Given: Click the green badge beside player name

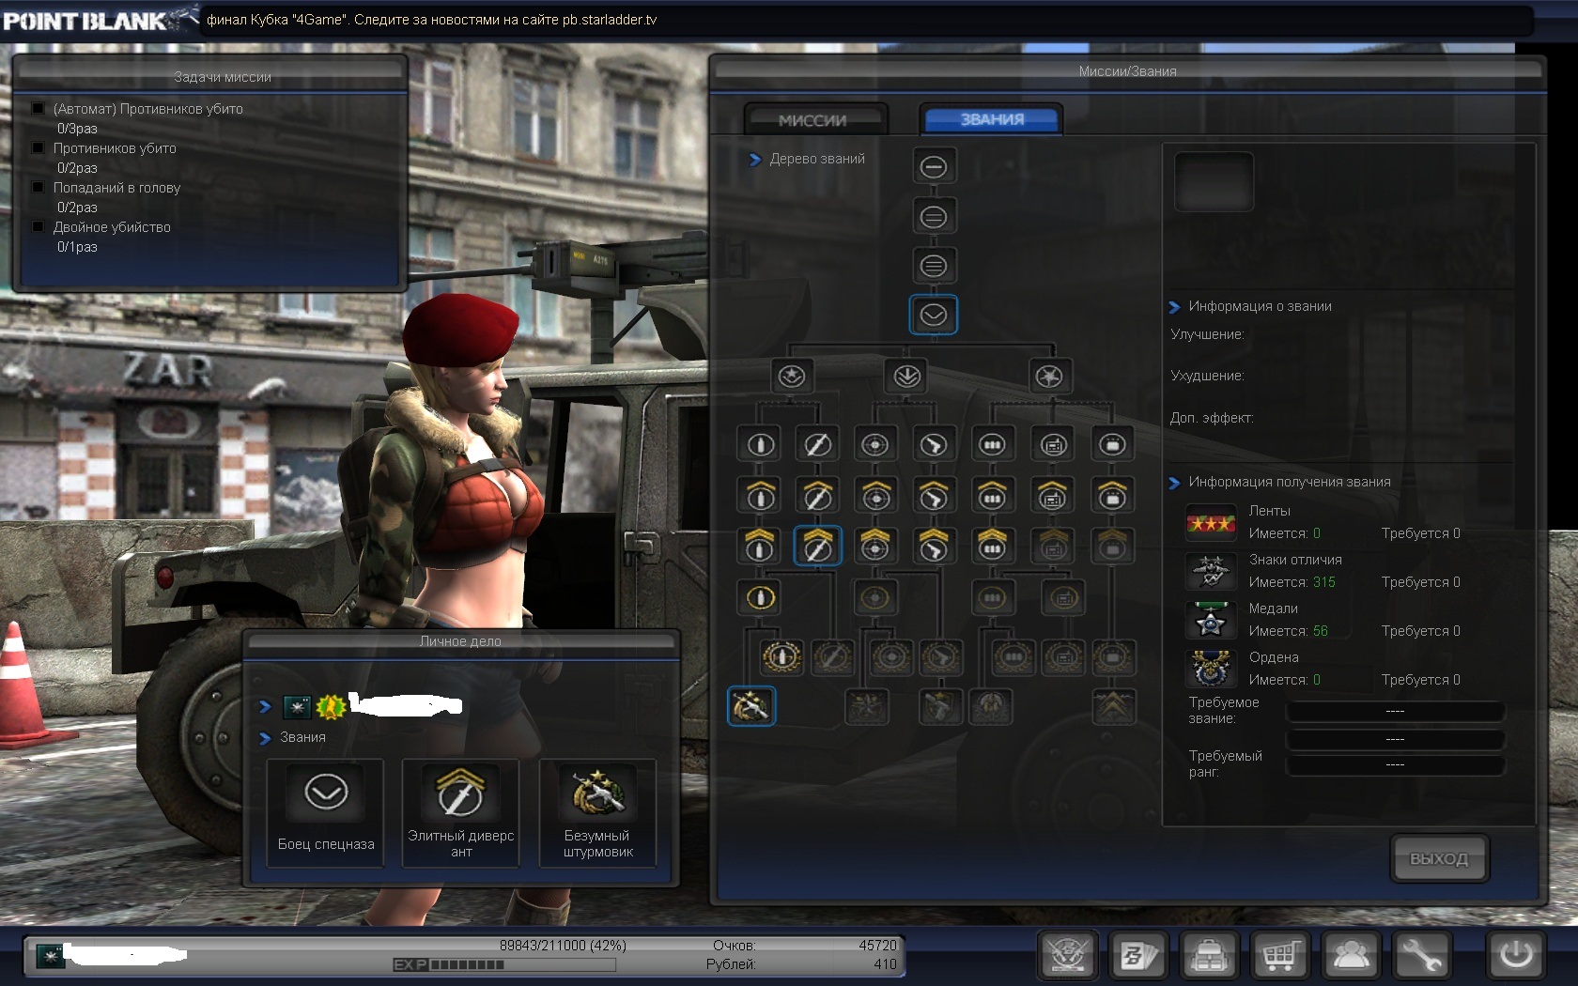Looking at the screenshot, I should tap(330, 706).
